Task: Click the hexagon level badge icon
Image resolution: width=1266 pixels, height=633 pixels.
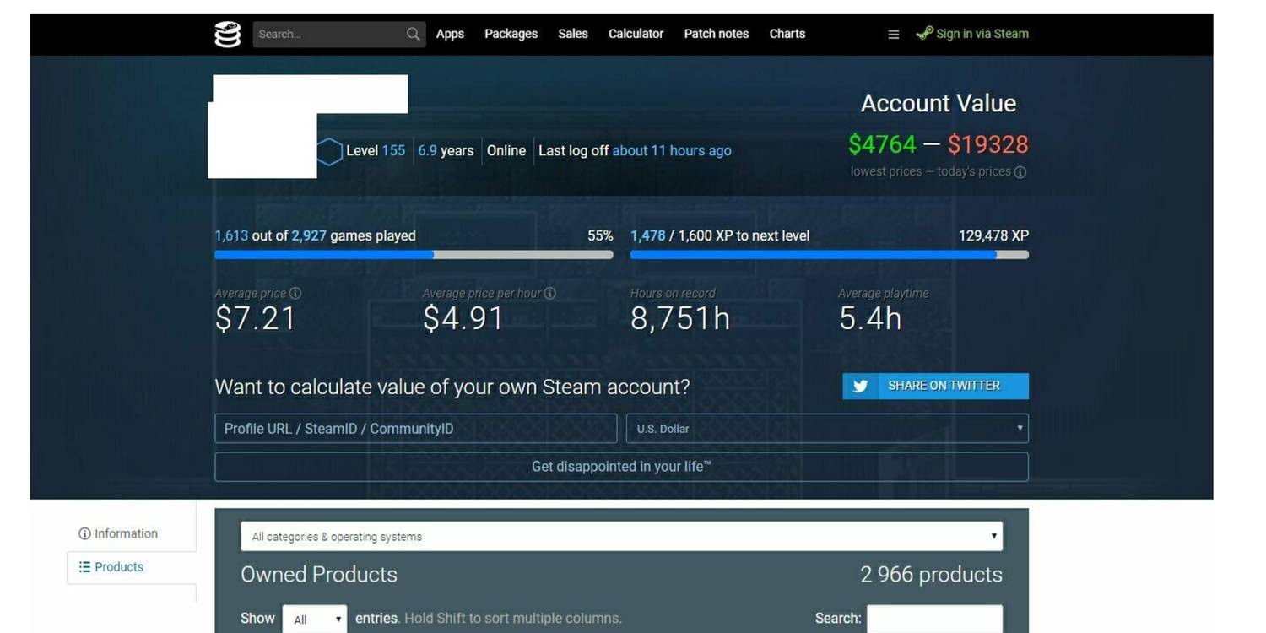Action: [329, 152]
